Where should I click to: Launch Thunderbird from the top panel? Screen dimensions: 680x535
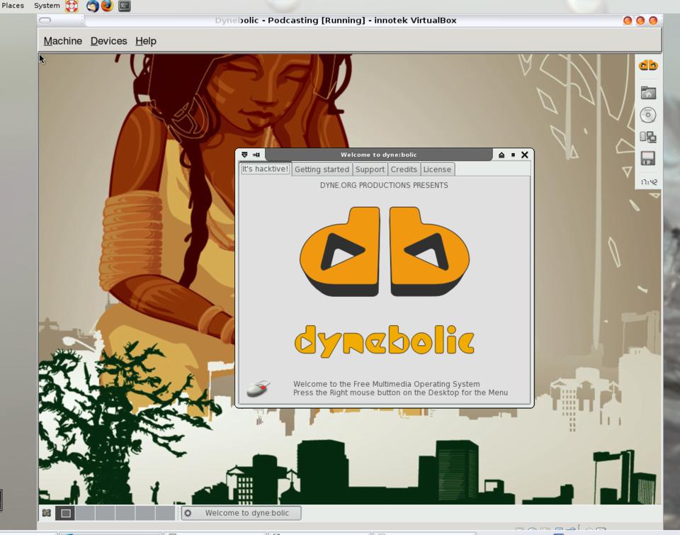[92, 6]
